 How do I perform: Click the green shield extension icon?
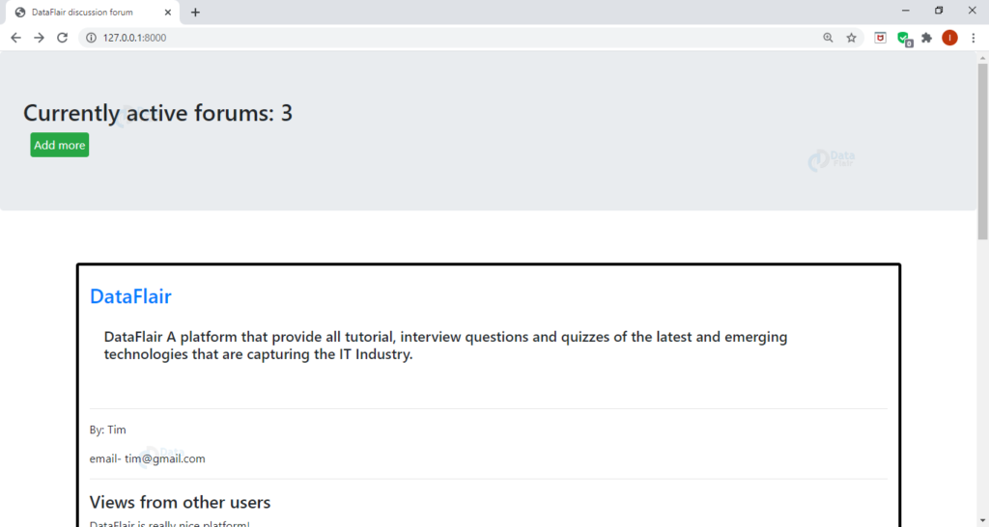tap(903, 38)
